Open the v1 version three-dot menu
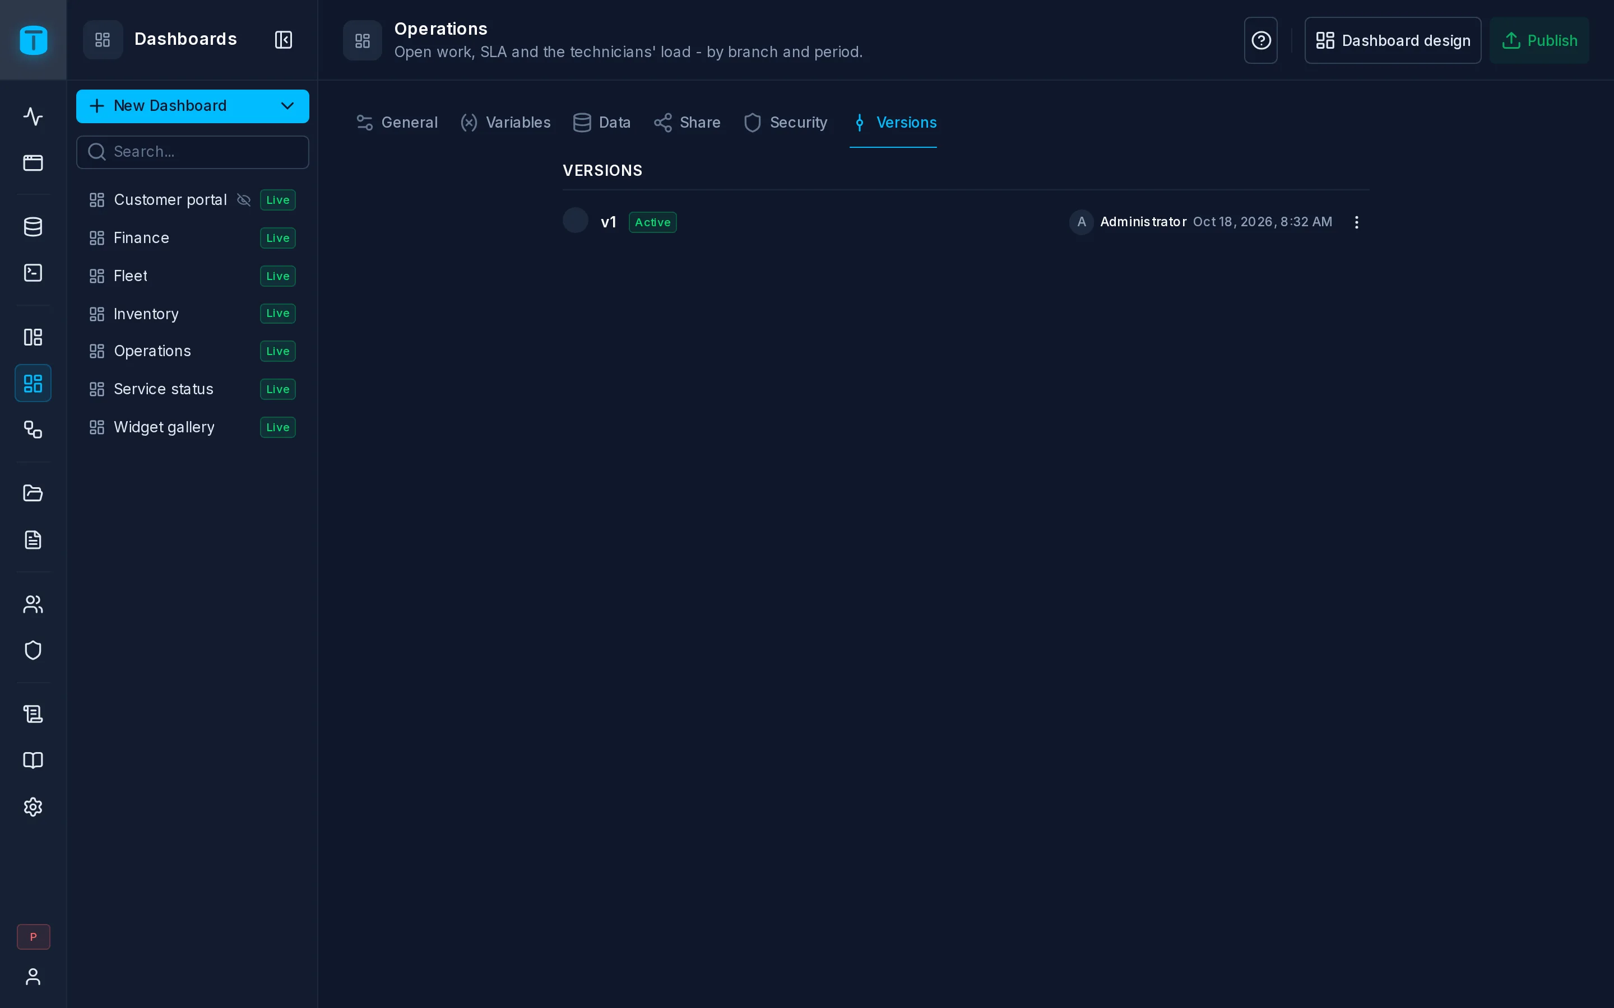 (1357, 222)
